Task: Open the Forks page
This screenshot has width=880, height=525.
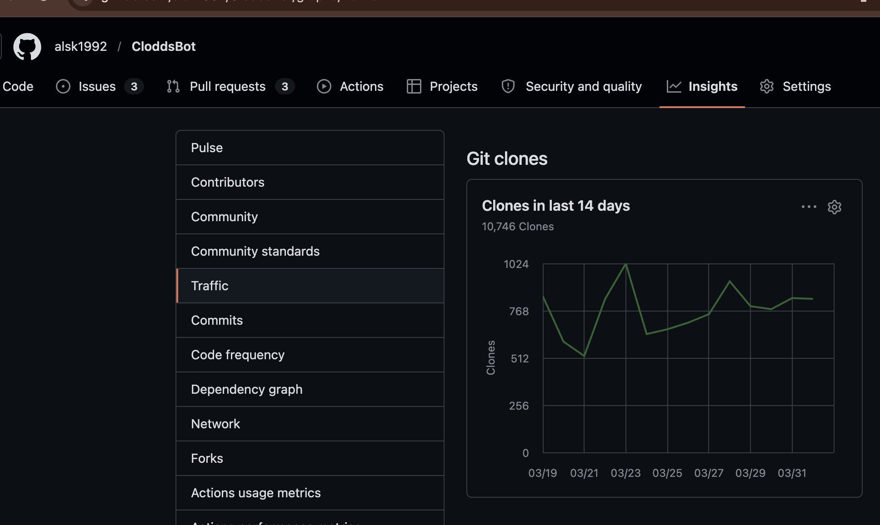Action: coord(207,458)
